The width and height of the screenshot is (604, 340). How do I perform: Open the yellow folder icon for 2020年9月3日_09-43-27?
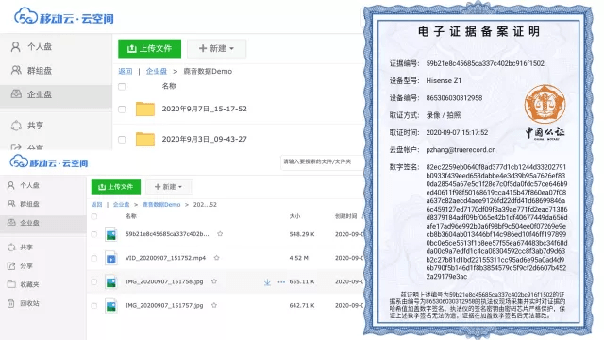click(x=145, y=139)
